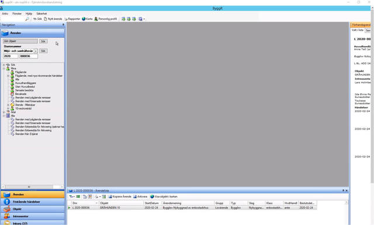Viewport: 374px width, 225px height.
Task: Collapse the Mina tree node
Action: click(x=4, y=69)
